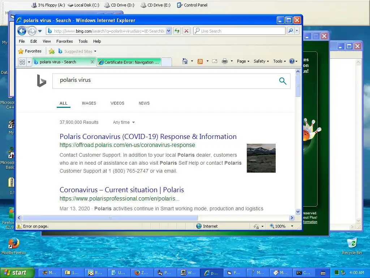Close the polaris virus search tab
The image size is (370, 278).
(x=92, y=62)
